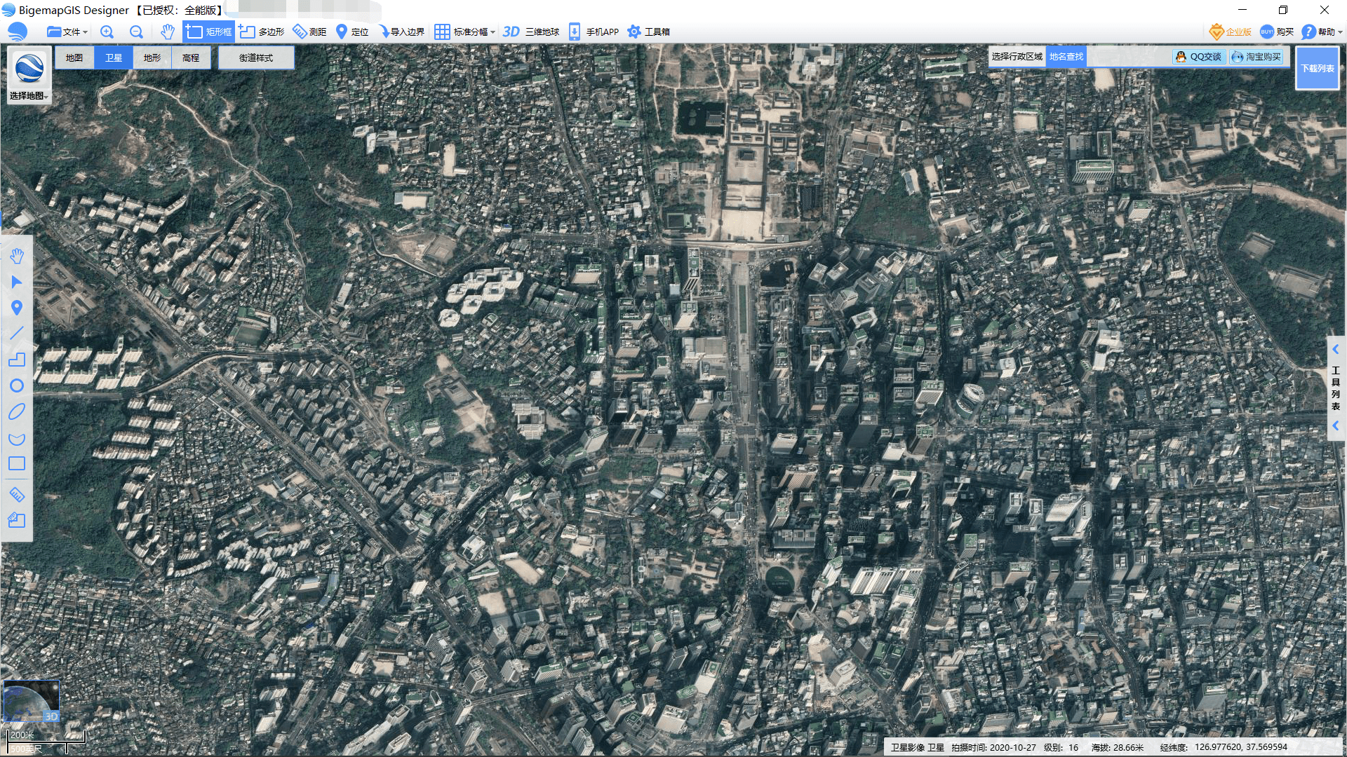Screen dimensions: 1347x757
Task: Click the zoom out magnifier icon
Action: [136, 32]
